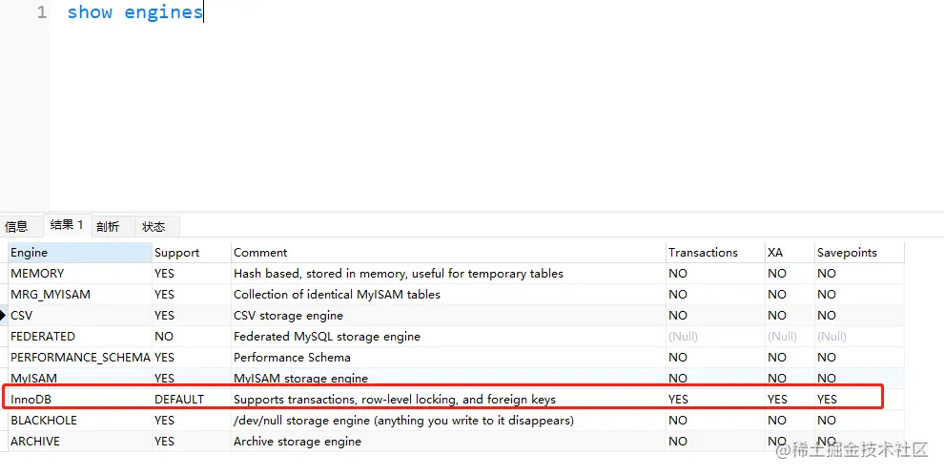Click the (Null) Transactions cell for FEDERATED
Screen dimensions: 944x475
pos(683,337)
